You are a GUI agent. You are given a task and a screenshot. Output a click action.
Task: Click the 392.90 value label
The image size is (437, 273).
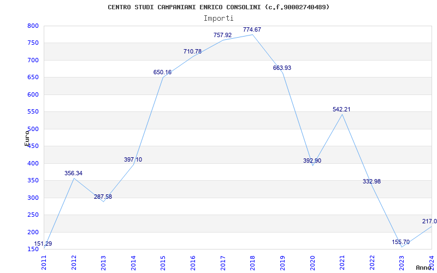point(312,161)
